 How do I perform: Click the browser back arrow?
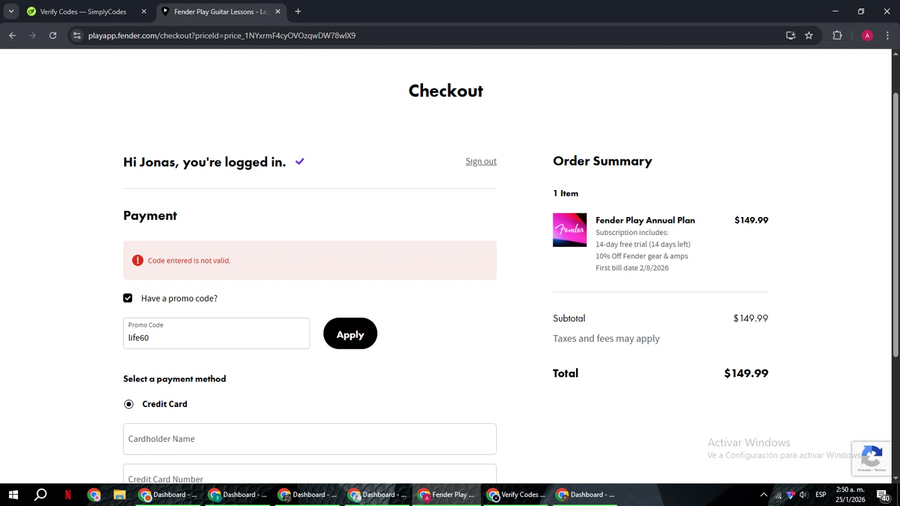click(x=12, y=35)
